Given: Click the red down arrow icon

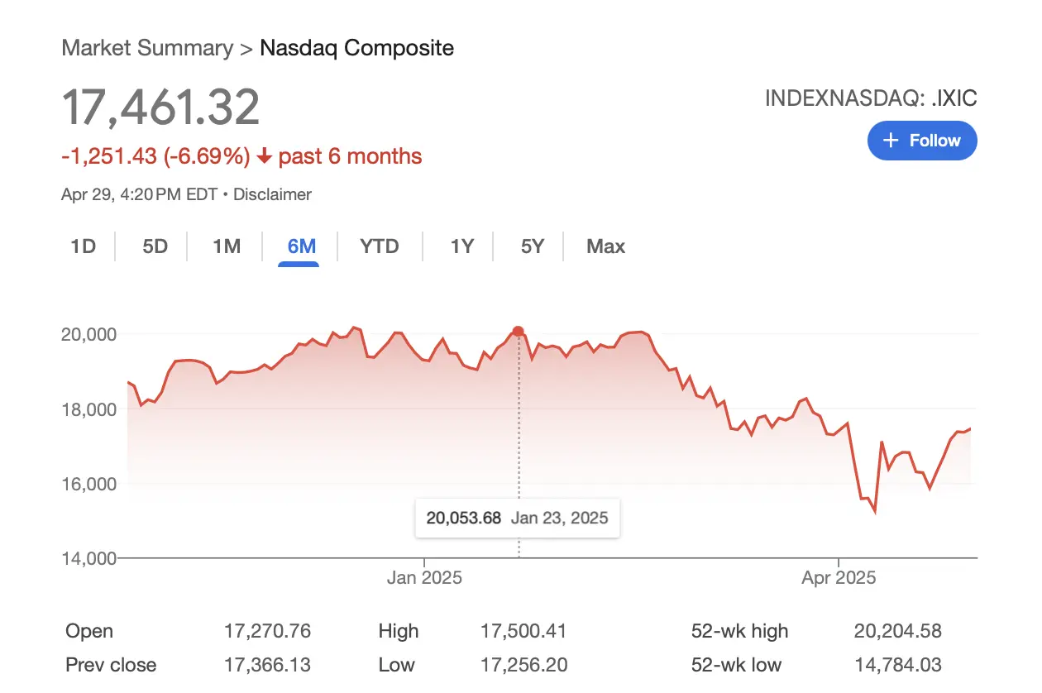Looking at the screenshot, I should pos(265,156).
